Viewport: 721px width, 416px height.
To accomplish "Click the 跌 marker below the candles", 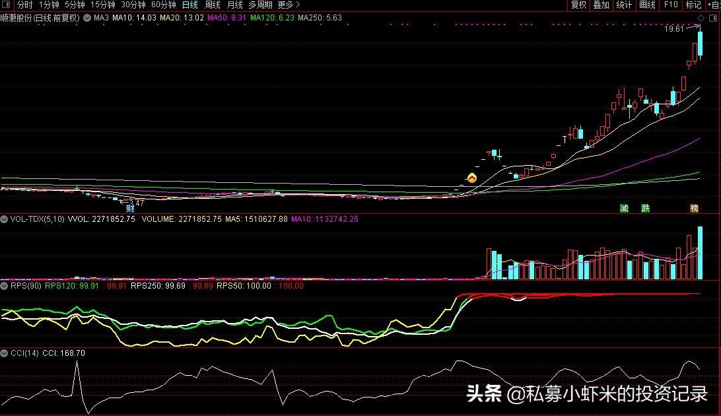I will click(x=646, y=208).
